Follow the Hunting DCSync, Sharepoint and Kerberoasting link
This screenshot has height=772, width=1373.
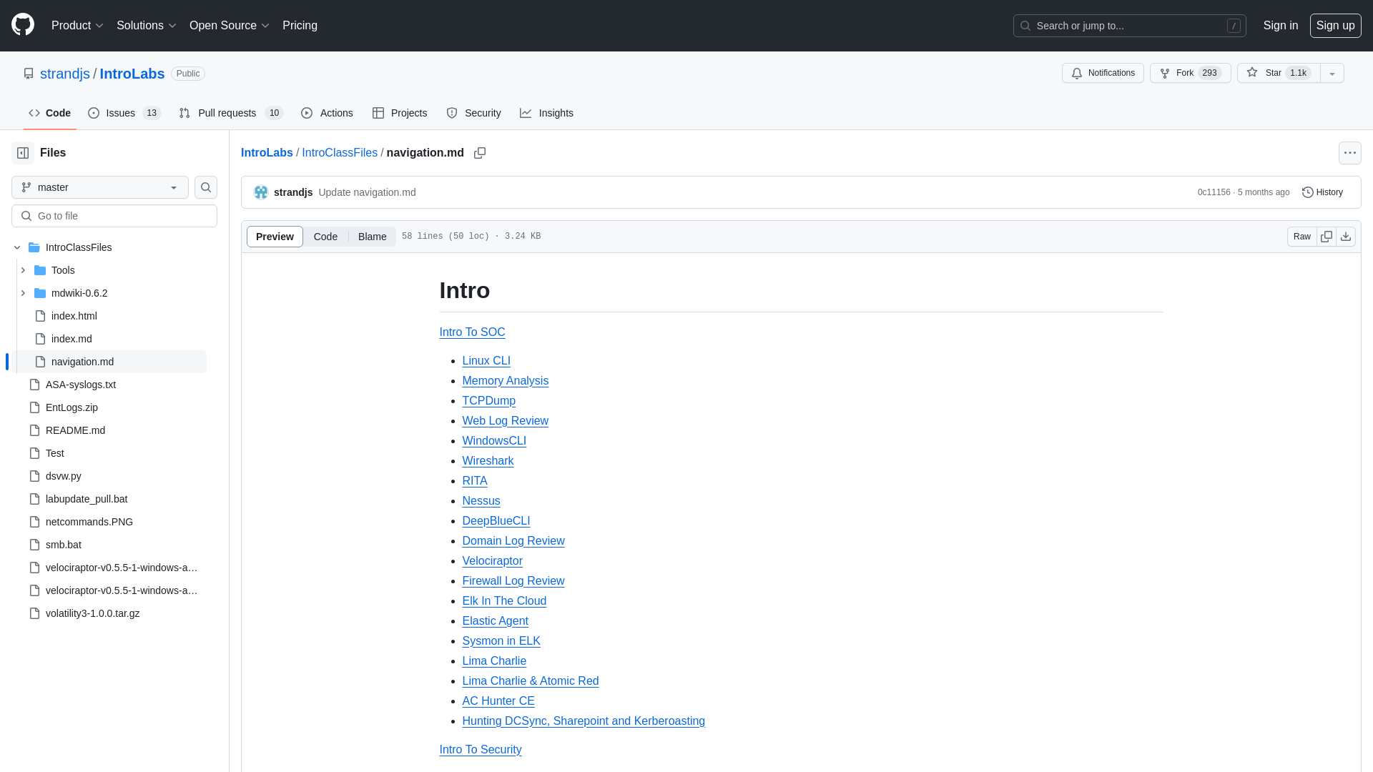(584, 721)
